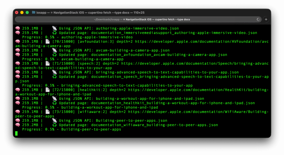Click the page icon next to [73/15000]
Viewport: 284px width, 155px height.
[47, 112]
